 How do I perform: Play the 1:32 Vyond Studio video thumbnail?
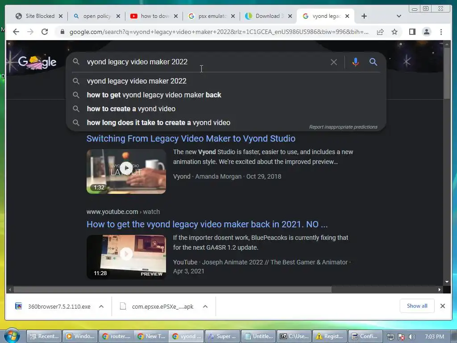pos(126,171)
